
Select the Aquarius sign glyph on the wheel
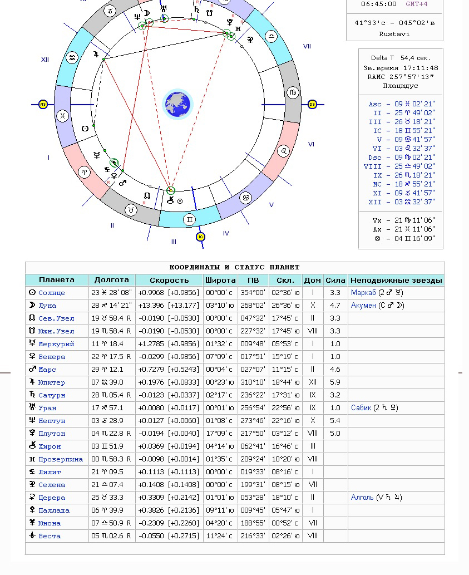click(72, 57)
